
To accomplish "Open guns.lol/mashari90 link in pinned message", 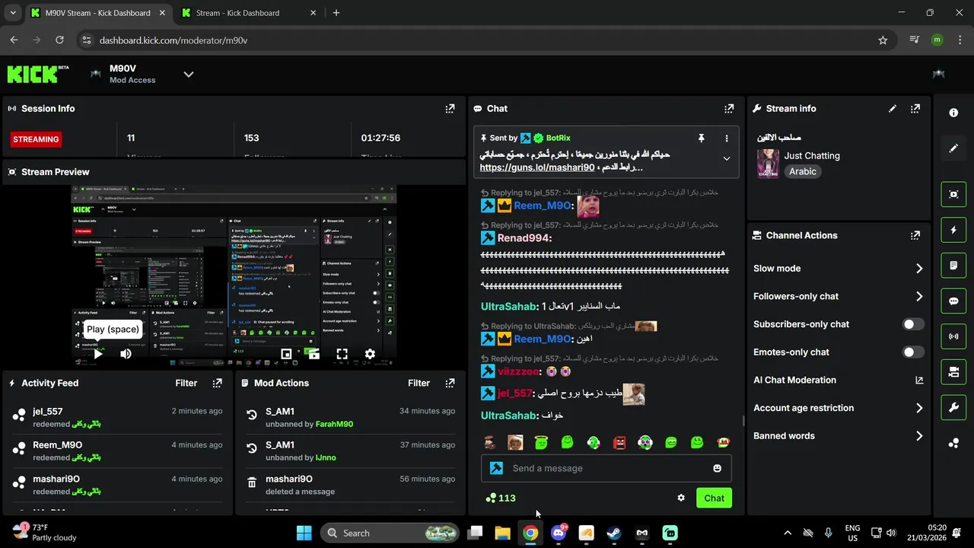I will 537,167.
